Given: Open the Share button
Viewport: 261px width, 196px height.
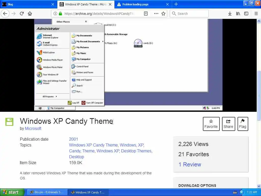Looking at the screenshot, I should click(228, 124).
